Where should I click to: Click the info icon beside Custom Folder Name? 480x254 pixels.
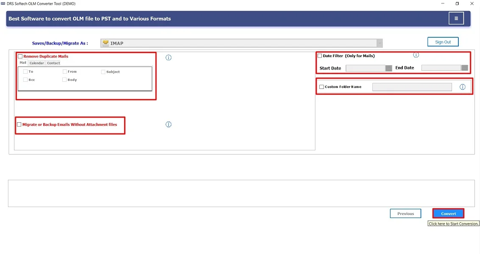[463, 87]
